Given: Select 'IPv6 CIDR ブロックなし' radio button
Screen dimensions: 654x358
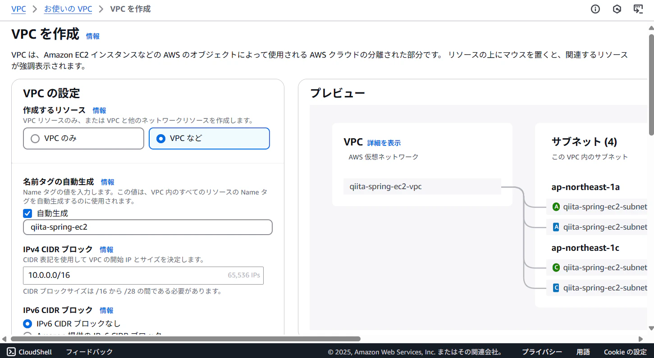Looking at the screenshot, I should pyautogui.click(x=27, y=323).
